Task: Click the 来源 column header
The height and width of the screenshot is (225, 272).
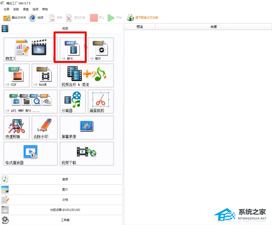Action: click(x=213, y=27)
